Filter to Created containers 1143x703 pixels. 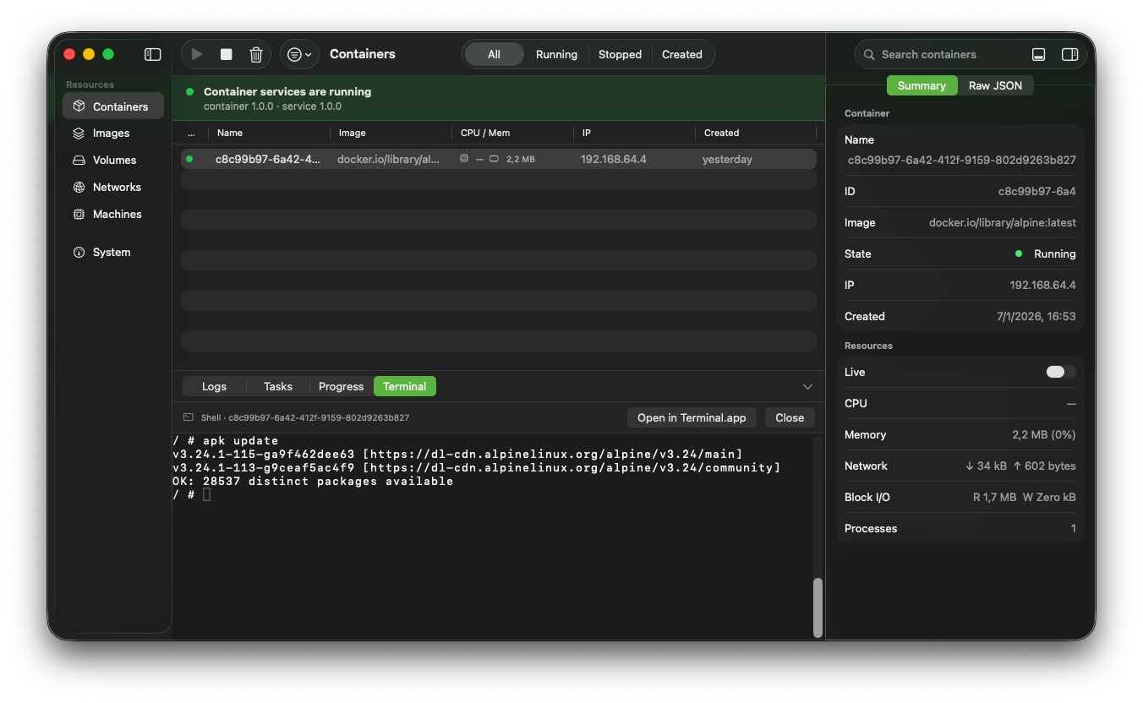pyautogui.click(x=681, y=54)
